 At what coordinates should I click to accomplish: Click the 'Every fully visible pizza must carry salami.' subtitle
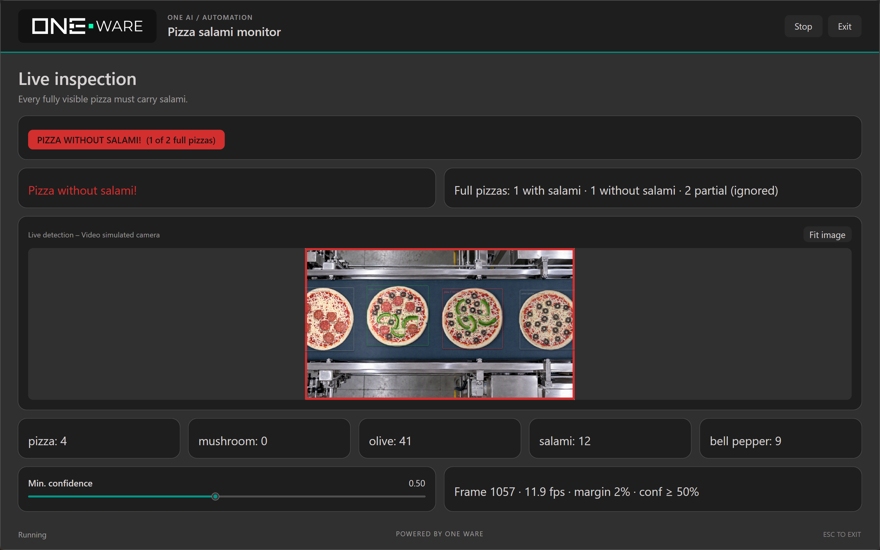103,99
